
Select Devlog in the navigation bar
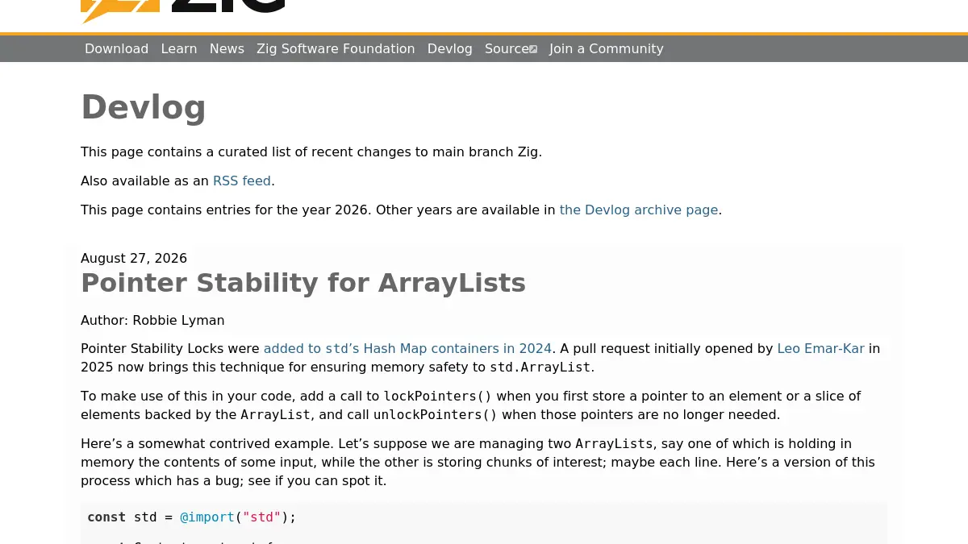450,48
